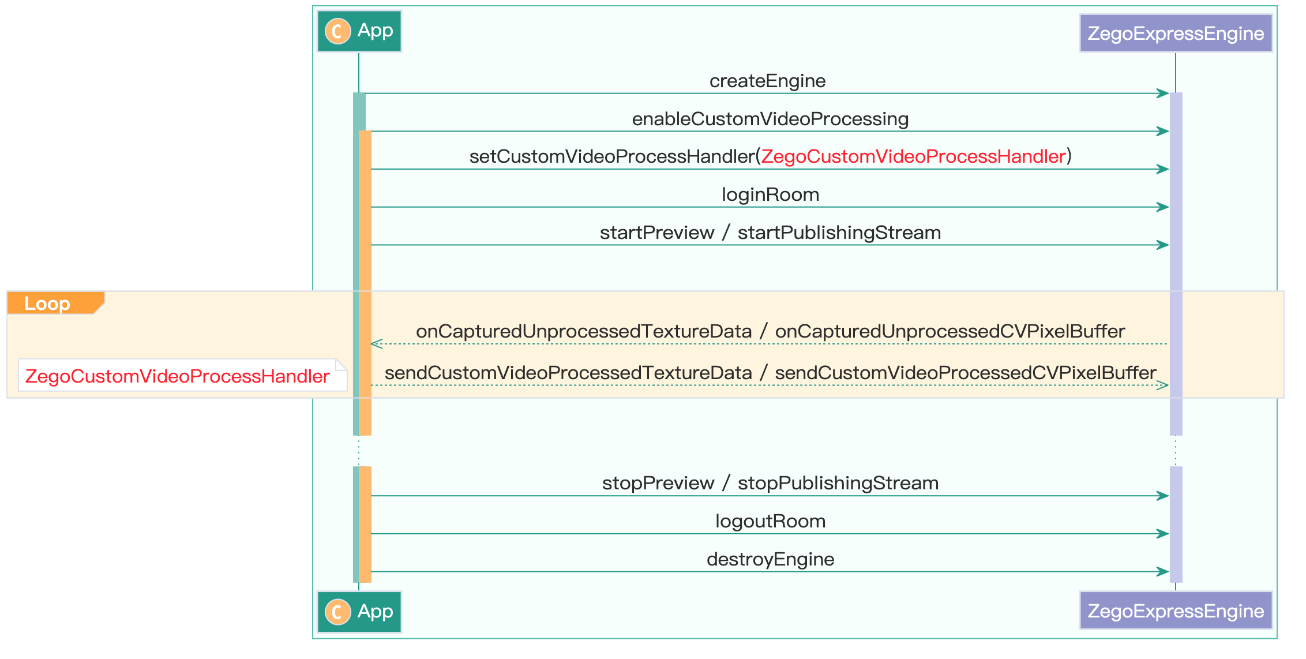Click the destroyEngine message label
Viewport: 1306px width, 659px height.
pos(770,559)
